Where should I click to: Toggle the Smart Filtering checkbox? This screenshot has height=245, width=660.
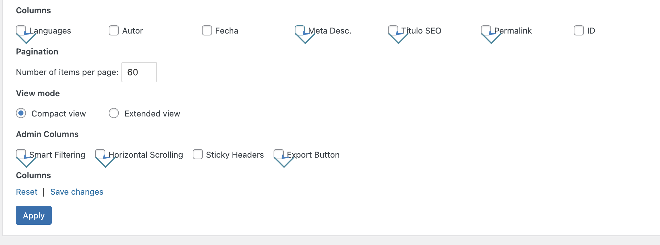pos(21,154)
